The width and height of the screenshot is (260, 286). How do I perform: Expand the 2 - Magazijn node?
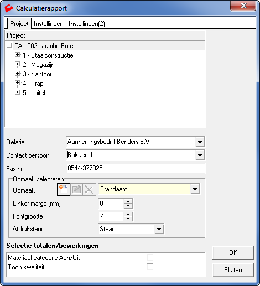(x=17, y=64)
